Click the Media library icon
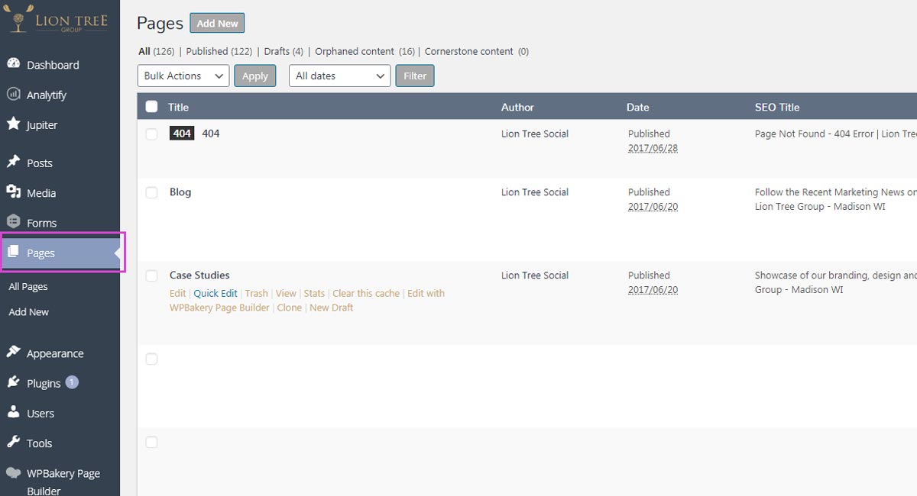Image resolution: width=917 pixels, height=496 pixels. pyautogui.click(x=13, y=192)
